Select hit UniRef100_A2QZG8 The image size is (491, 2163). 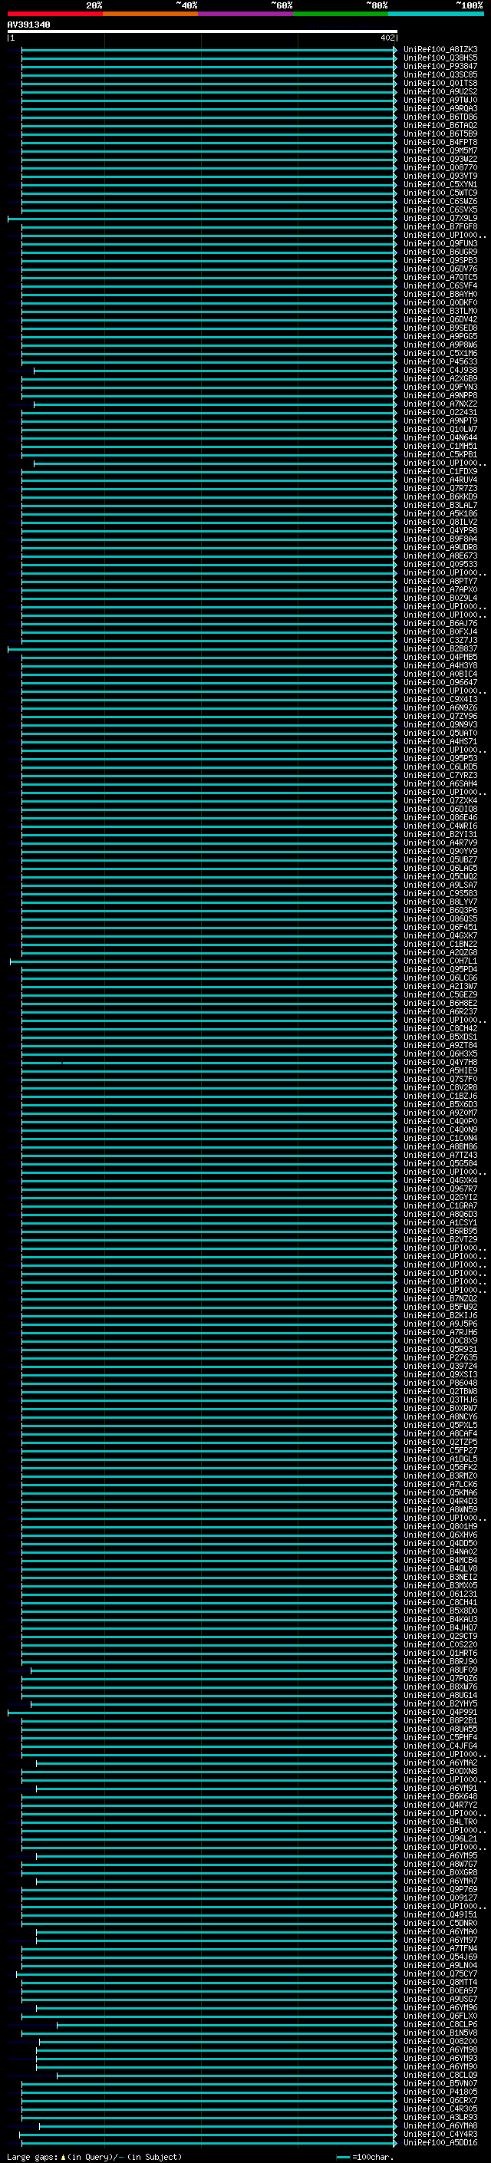click(440, 952)
